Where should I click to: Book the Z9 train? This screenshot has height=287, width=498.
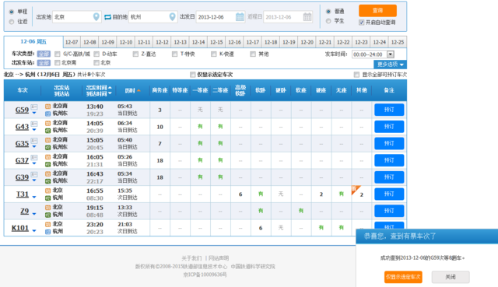(x=389, y=211)
